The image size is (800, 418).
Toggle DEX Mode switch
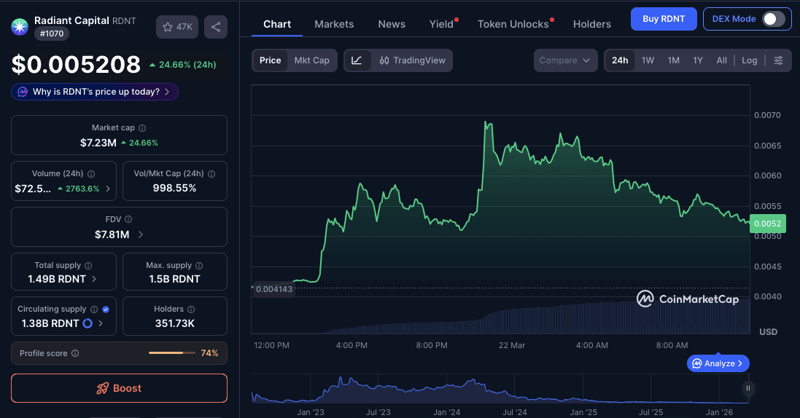point(774,19)
